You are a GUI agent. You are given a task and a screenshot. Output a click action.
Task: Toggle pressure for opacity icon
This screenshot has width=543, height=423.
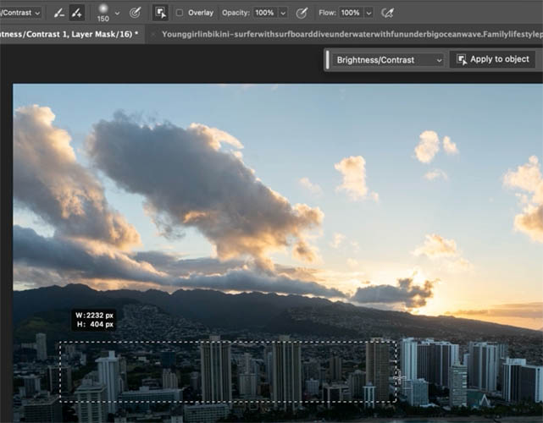(x=302, y=13)
